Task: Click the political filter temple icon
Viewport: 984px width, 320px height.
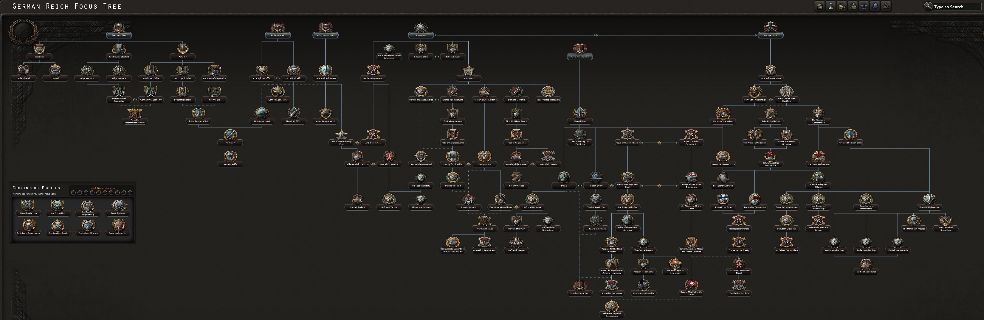Action: 819,7
